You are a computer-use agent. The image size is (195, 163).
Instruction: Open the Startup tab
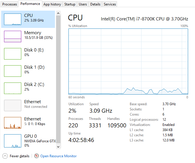(70, 4)
